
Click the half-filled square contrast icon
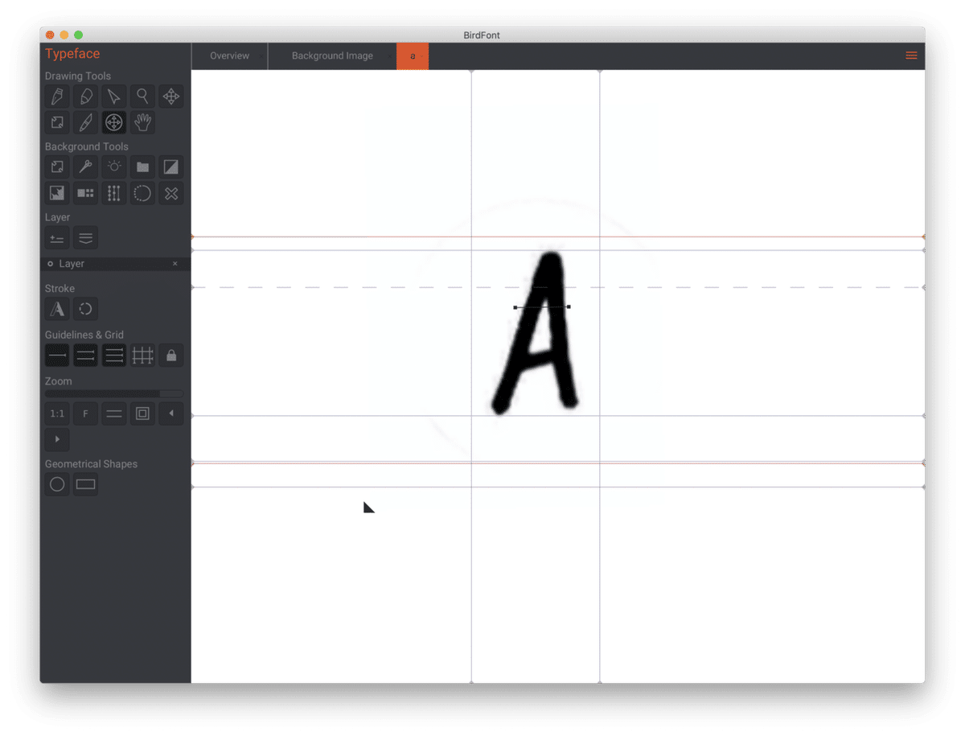170,167
